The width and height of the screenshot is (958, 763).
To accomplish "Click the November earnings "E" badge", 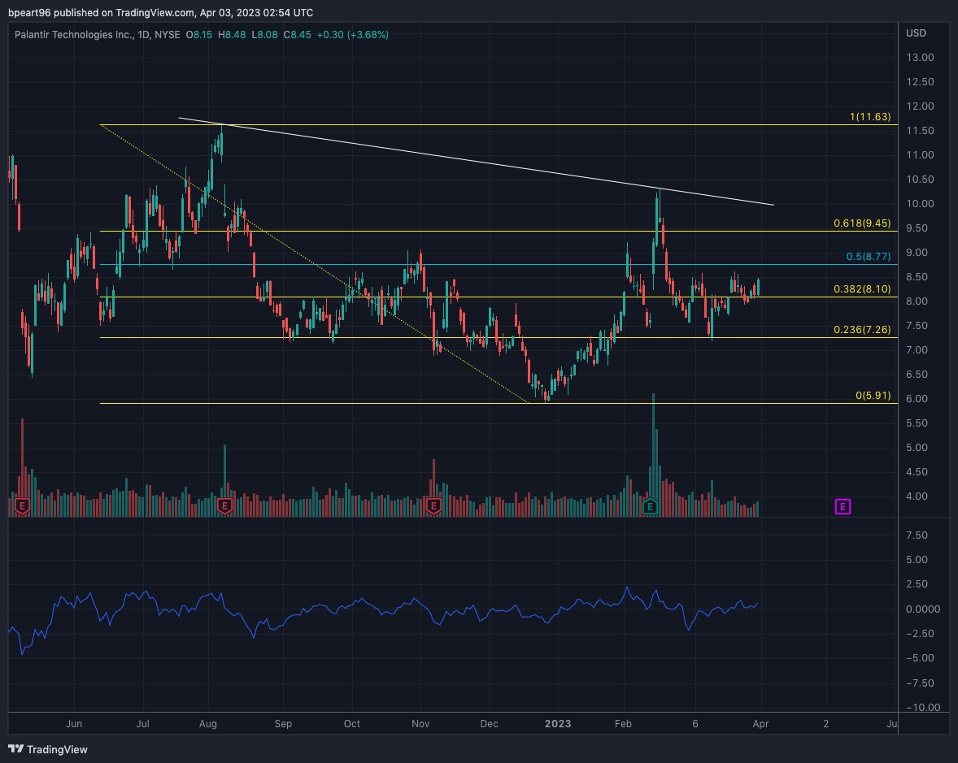I will pos(433,505).
